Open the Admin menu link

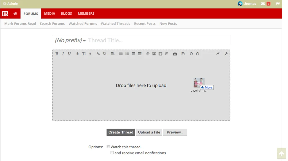pyautogui.click(x=11, y=4)
